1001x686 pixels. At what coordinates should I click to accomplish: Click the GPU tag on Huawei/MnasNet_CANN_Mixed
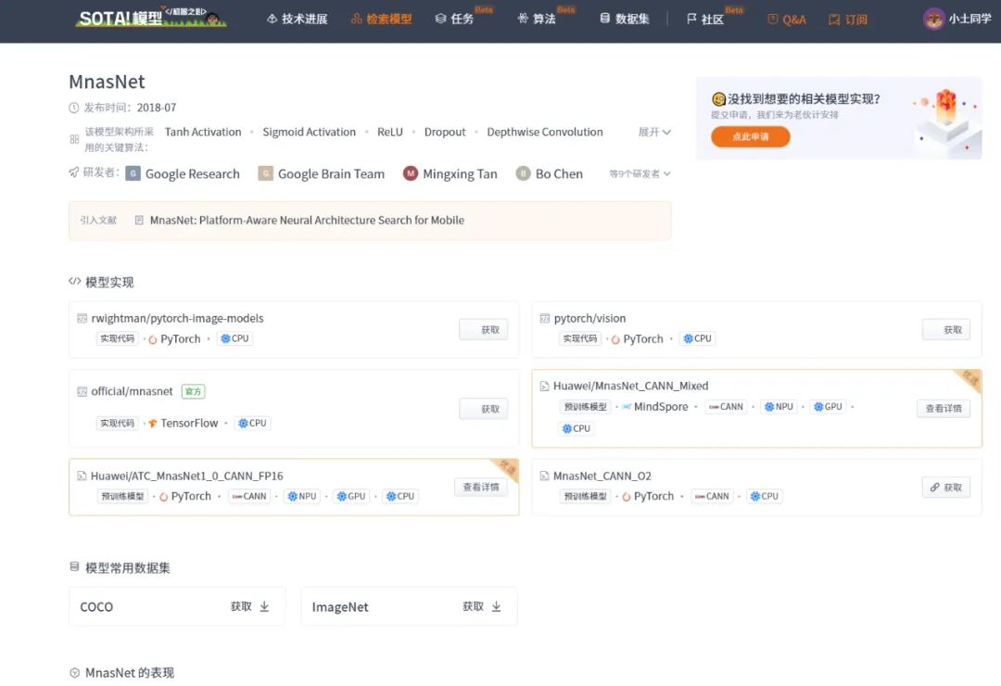(828, 407)
